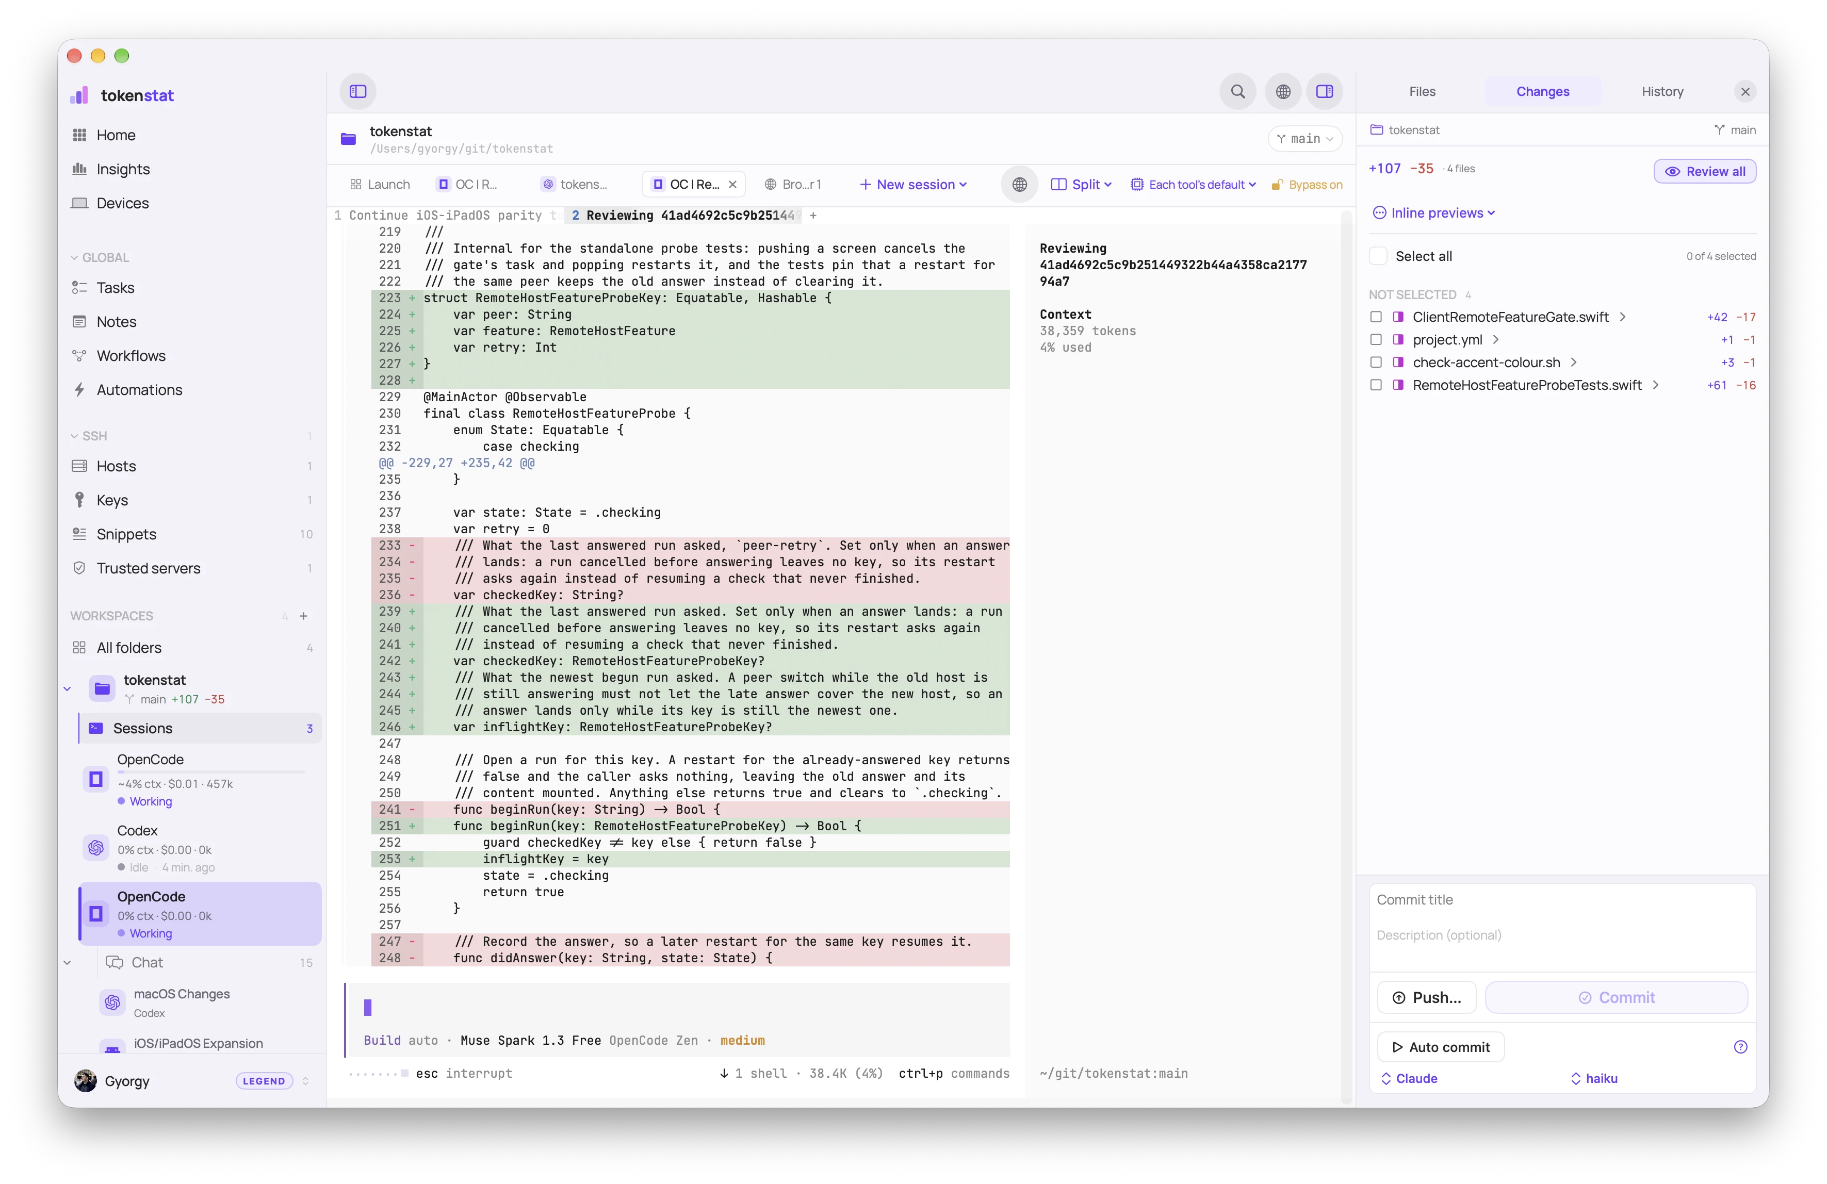Toggle the right panel icon

(x=1324, y=91)
